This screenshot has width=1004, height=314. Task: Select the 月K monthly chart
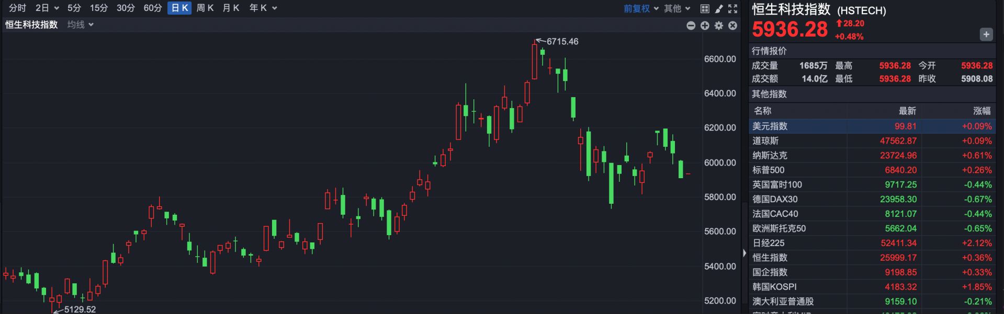coord(231,8)
